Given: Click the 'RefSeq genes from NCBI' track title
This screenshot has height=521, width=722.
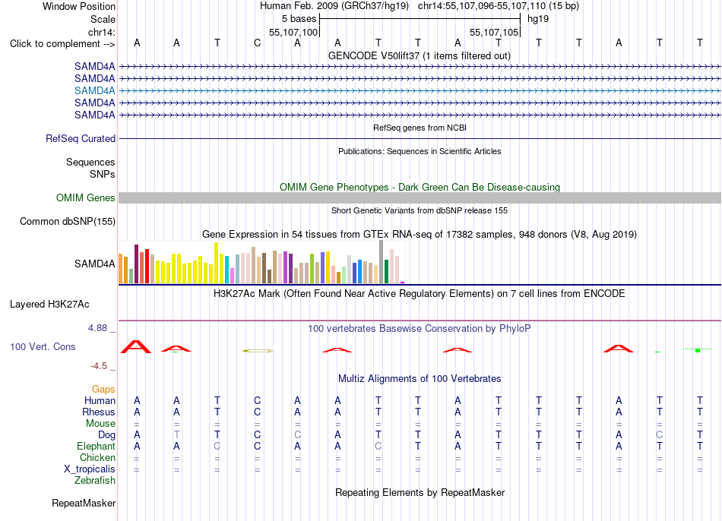Looking at the screenshot, I should (x=420, y=128).
